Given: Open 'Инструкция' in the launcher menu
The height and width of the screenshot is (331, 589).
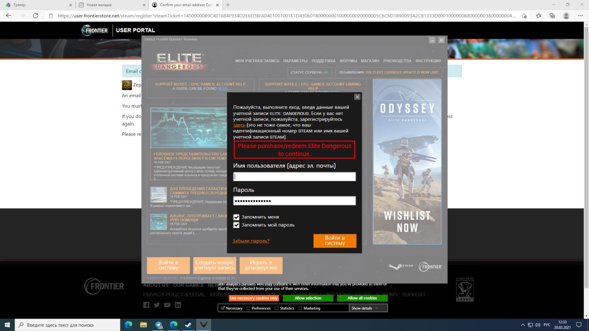Looking at the screenshot, I should (428, 61).
